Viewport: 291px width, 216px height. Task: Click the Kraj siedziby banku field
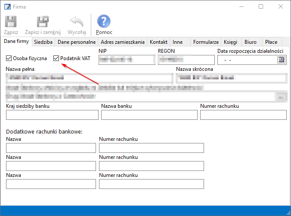(x=52, y=115)
